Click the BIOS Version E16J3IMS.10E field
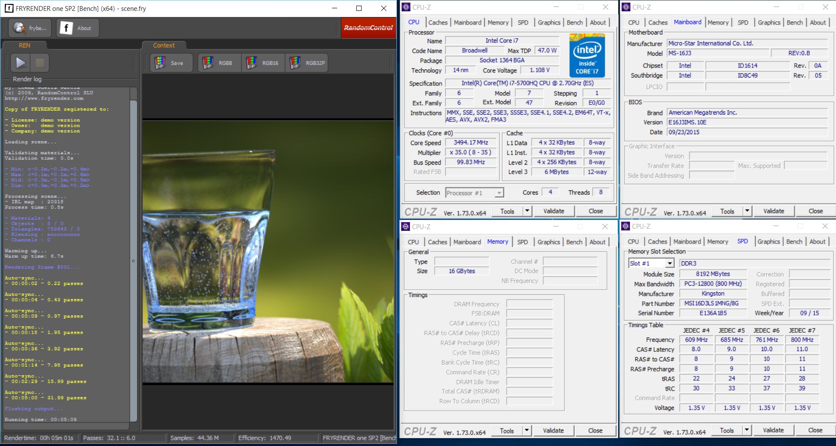The image size is (836, 446). pyautogui.click(x=747, y=122)
